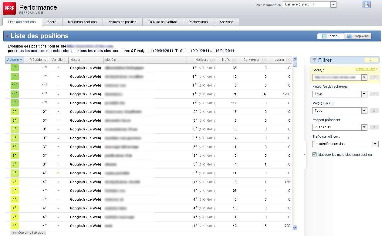382x236 pixels.
Task: Open the Trafic cumulé sur dropdown
Action: pos(375,144)
